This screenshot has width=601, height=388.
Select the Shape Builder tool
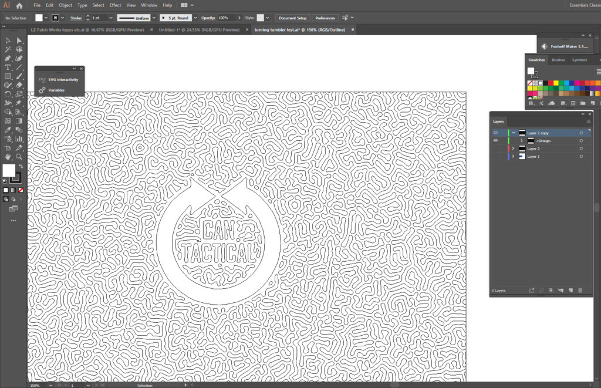click(x=8, y=112)
